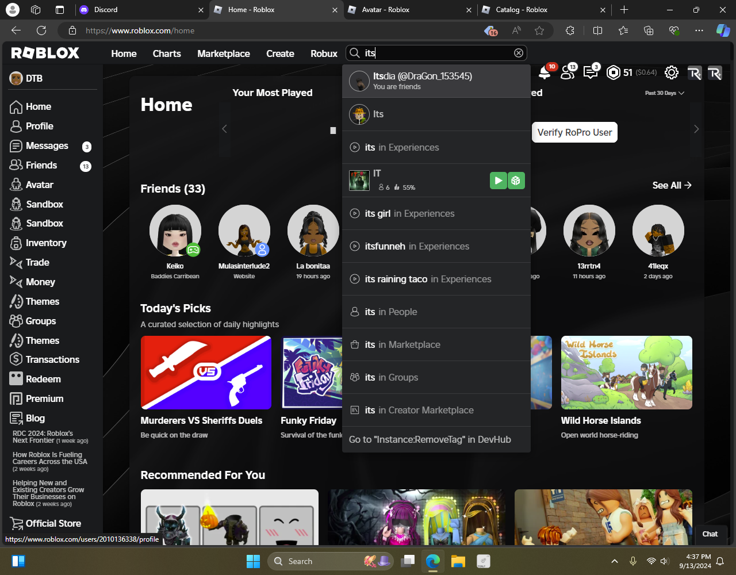Click the Roblox search input field

coord(438,53)
